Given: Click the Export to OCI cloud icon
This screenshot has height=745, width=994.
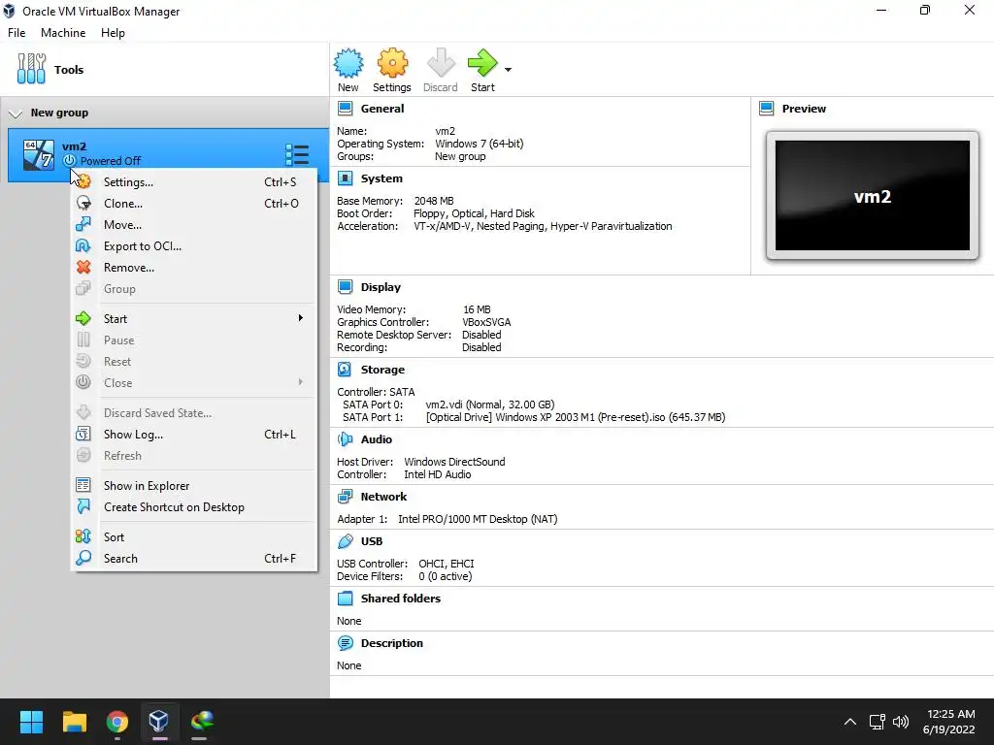Looking at the screenshot, I should click(x=83, y=245).
